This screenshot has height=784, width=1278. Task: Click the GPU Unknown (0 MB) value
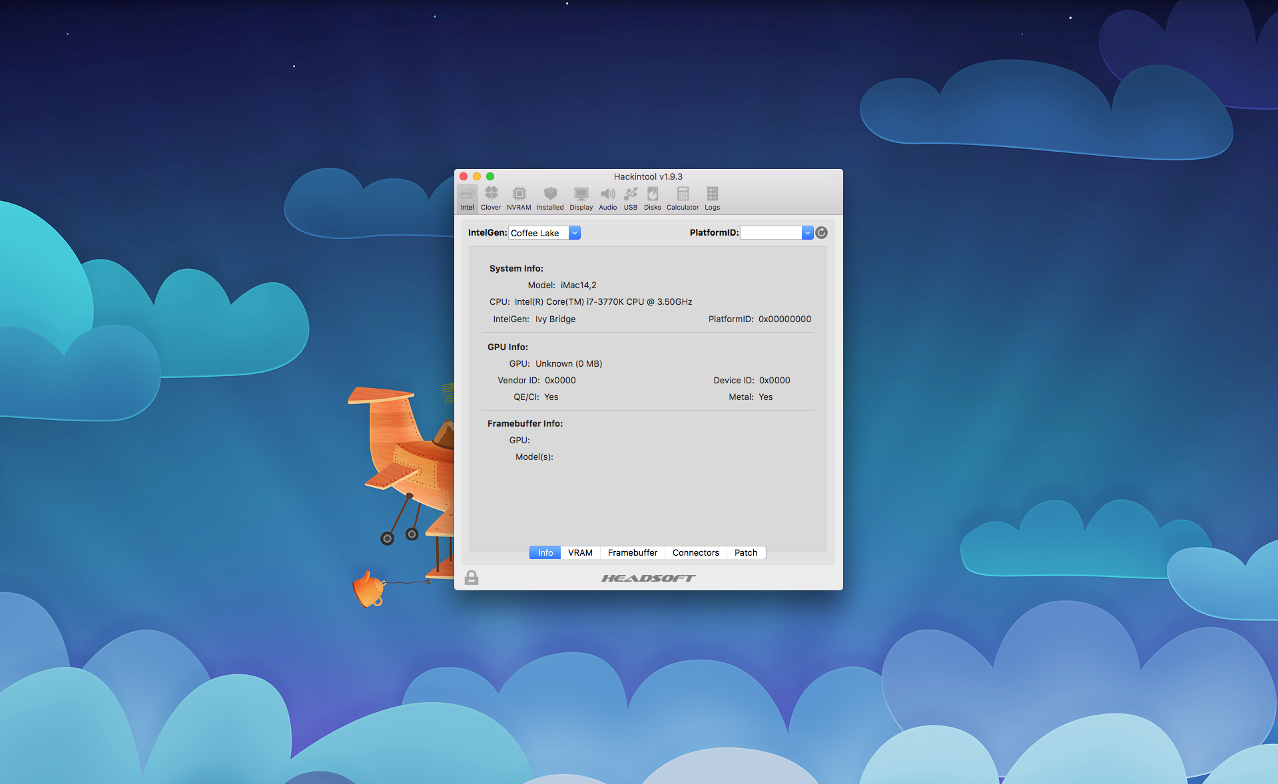(x=569, y=363)
